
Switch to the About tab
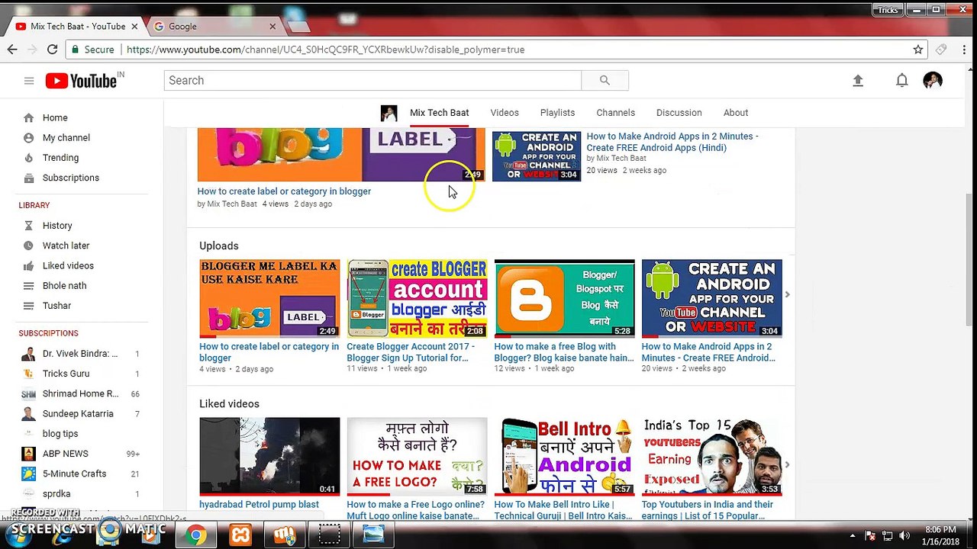[736, 113]
